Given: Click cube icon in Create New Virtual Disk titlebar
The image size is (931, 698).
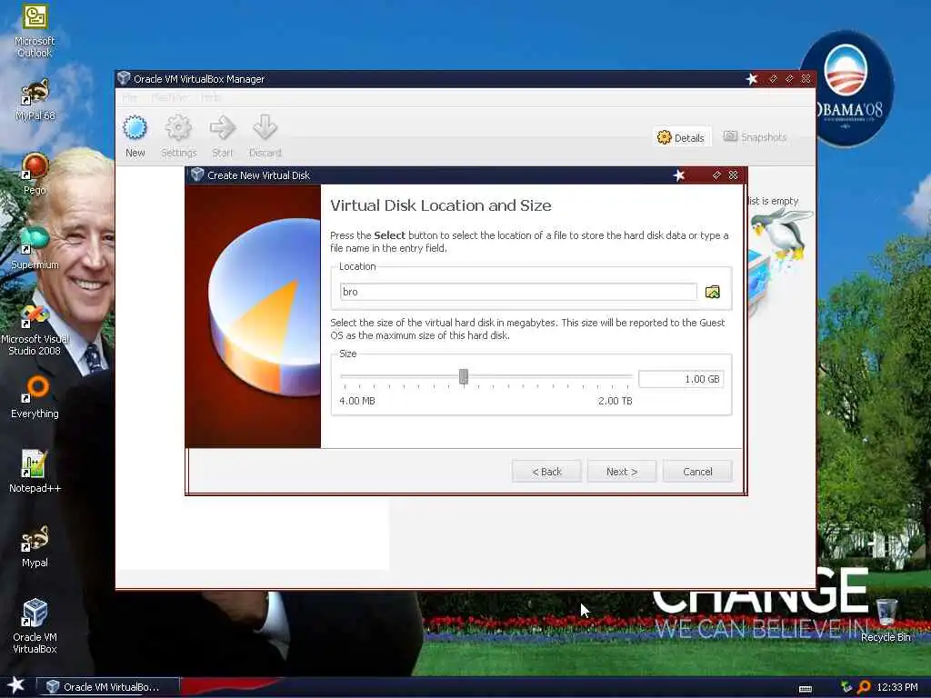Looking at the screenshot, I should (x=197, y=174).
